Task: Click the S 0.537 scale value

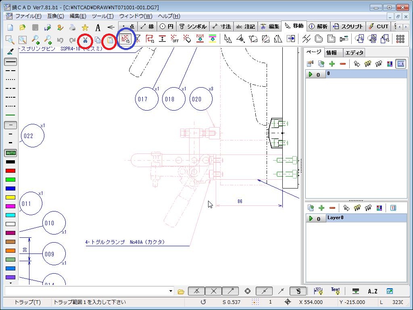Action: pyautogui.click(x=231, y=302)
